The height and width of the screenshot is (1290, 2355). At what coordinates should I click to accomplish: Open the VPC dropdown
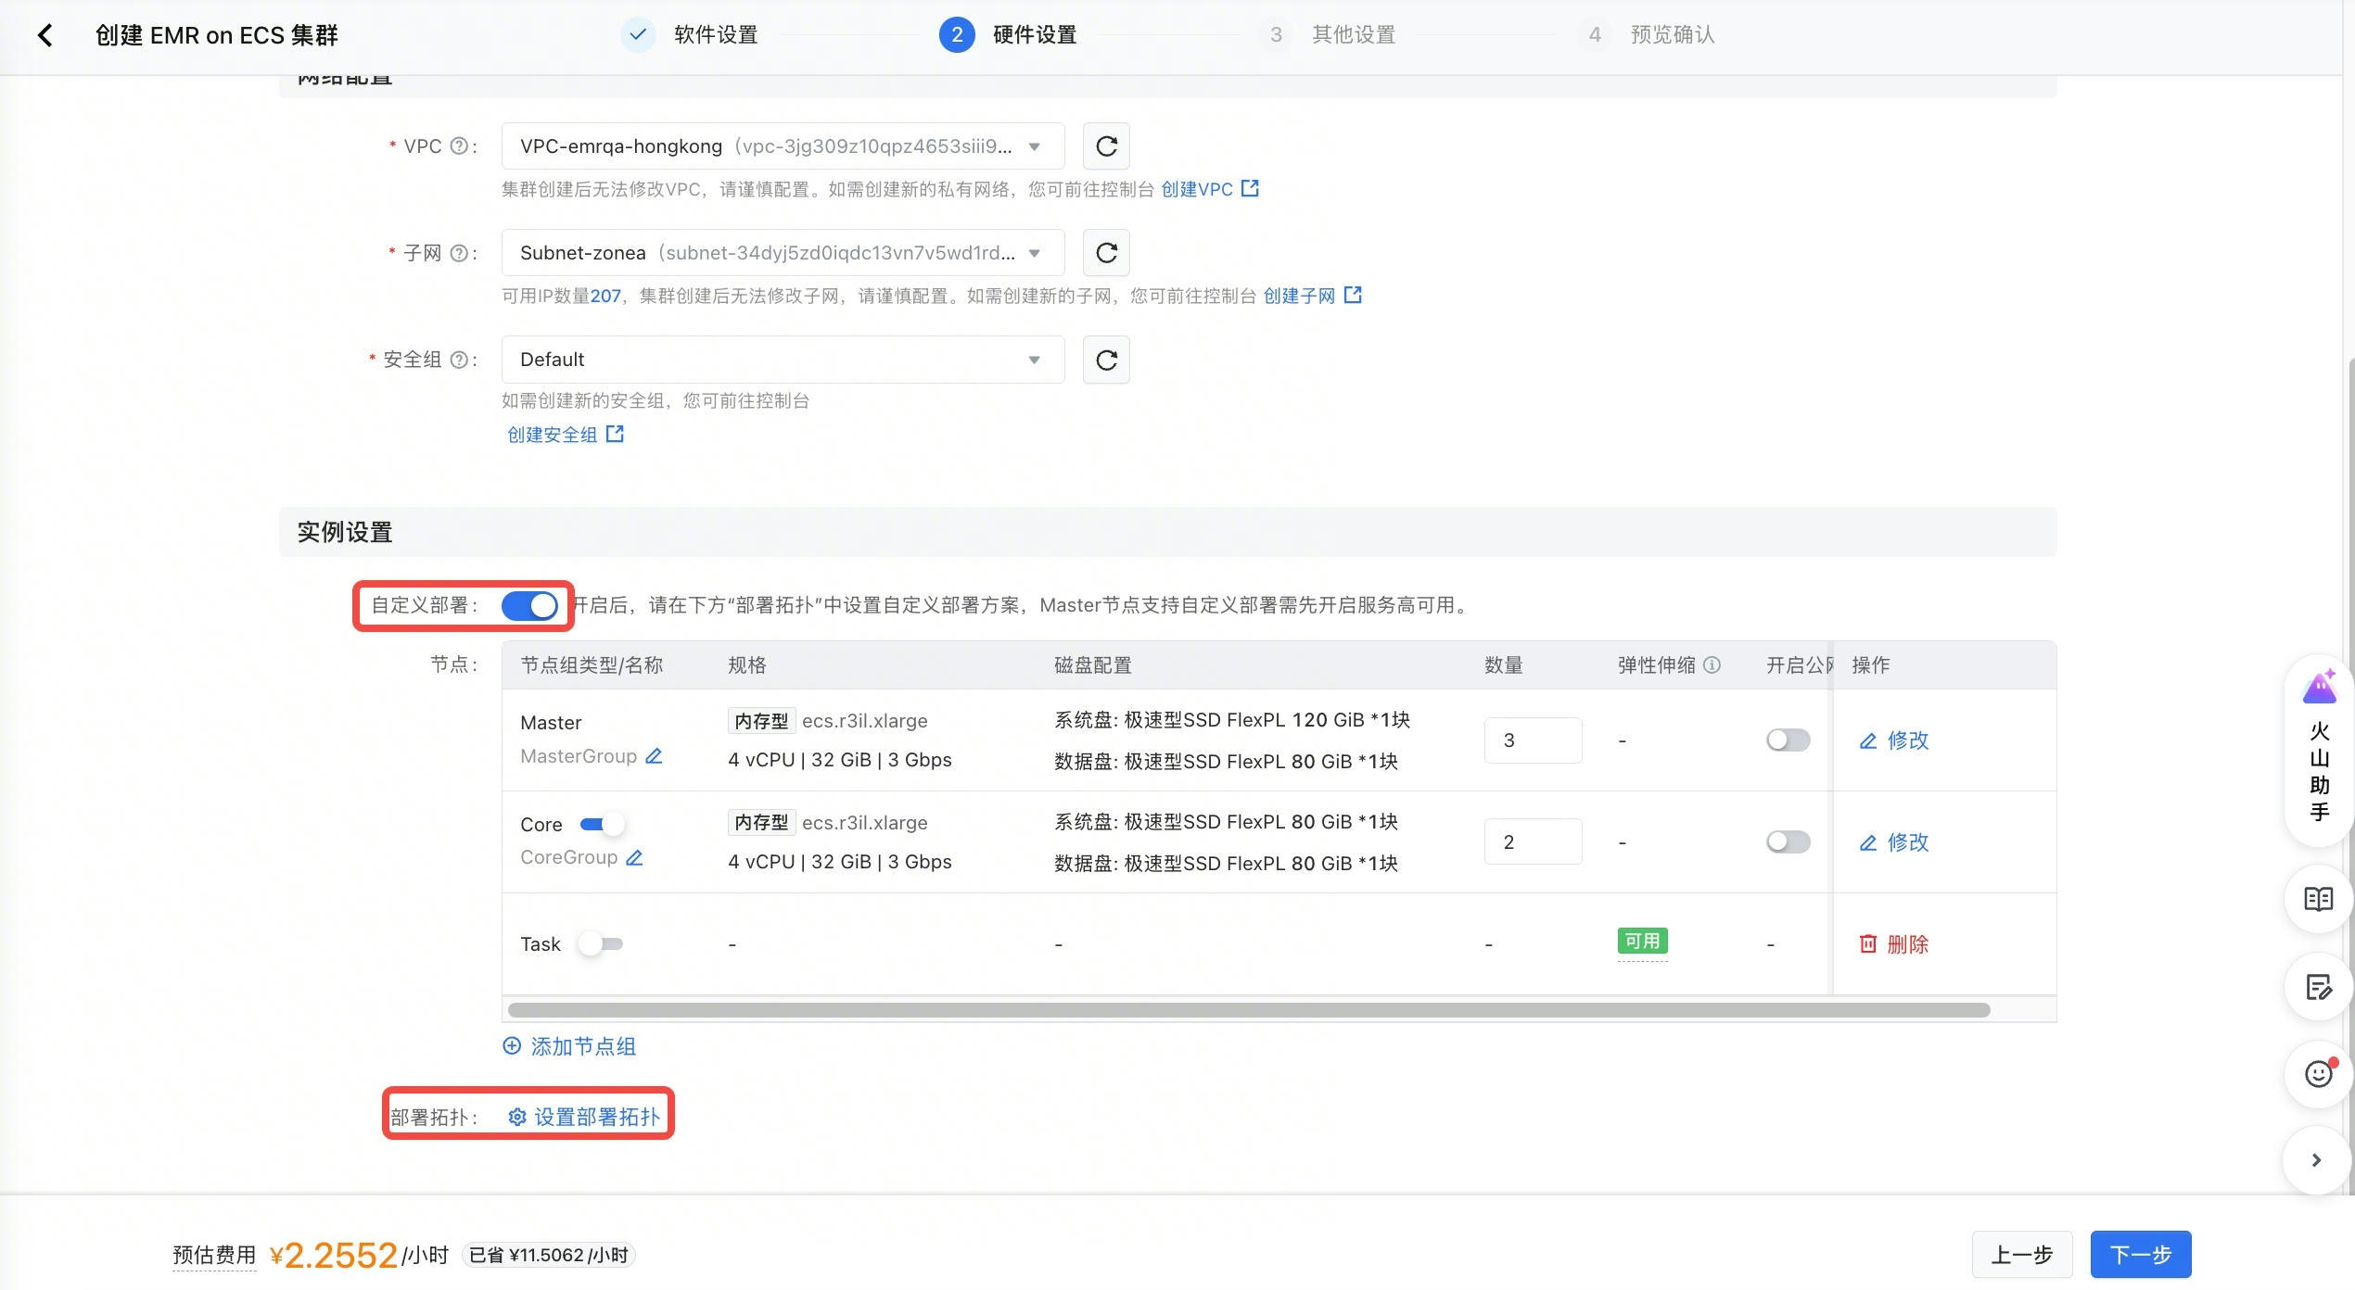783,146
